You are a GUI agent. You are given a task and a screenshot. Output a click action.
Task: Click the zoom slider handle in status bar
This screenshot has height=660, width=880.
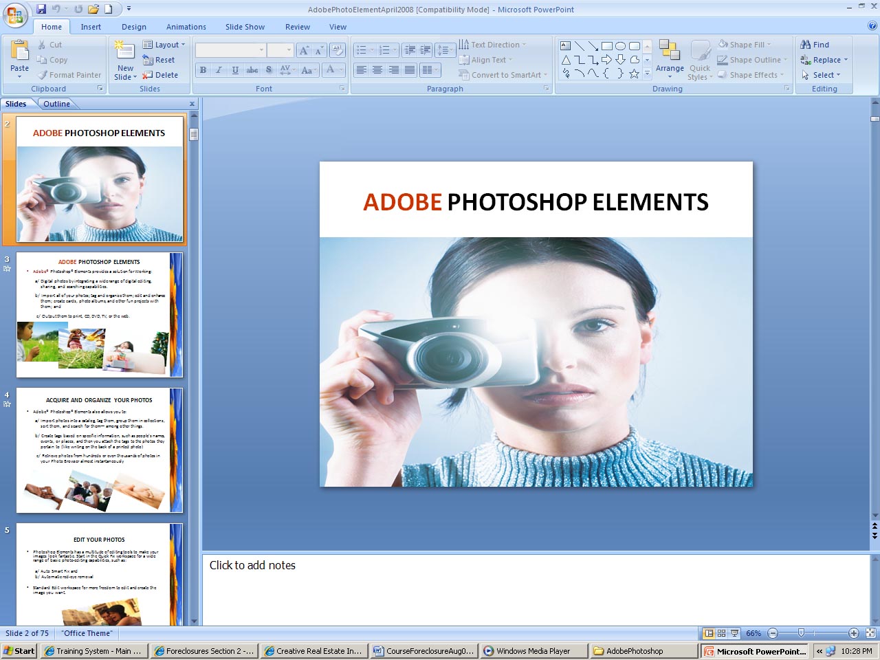tap(801, 633)
